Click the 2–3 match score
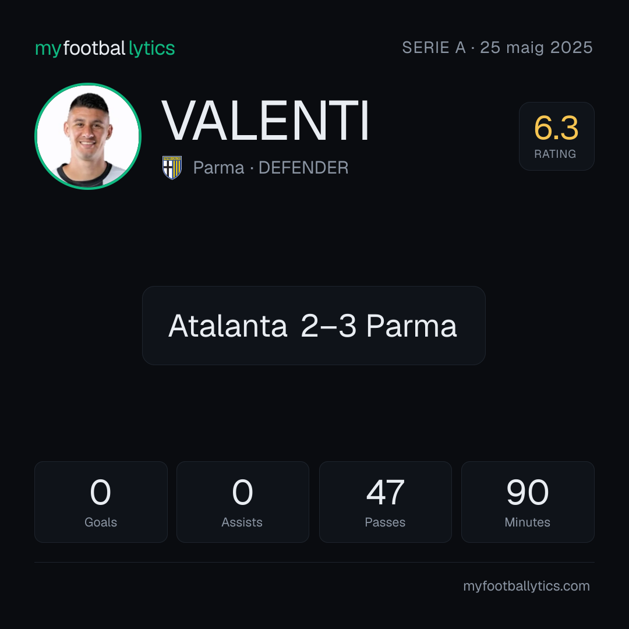Viewport: 629px width, 629px height. click(328, 326)
